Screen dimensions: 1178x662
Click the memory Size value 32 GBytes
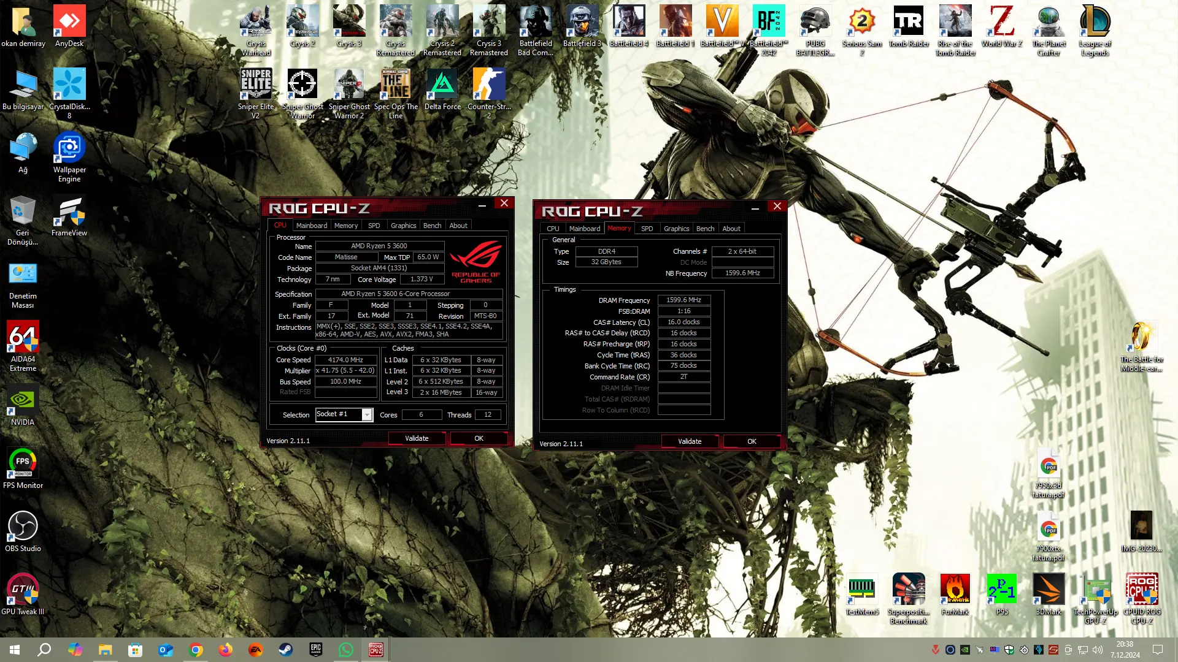pos(606,262)
